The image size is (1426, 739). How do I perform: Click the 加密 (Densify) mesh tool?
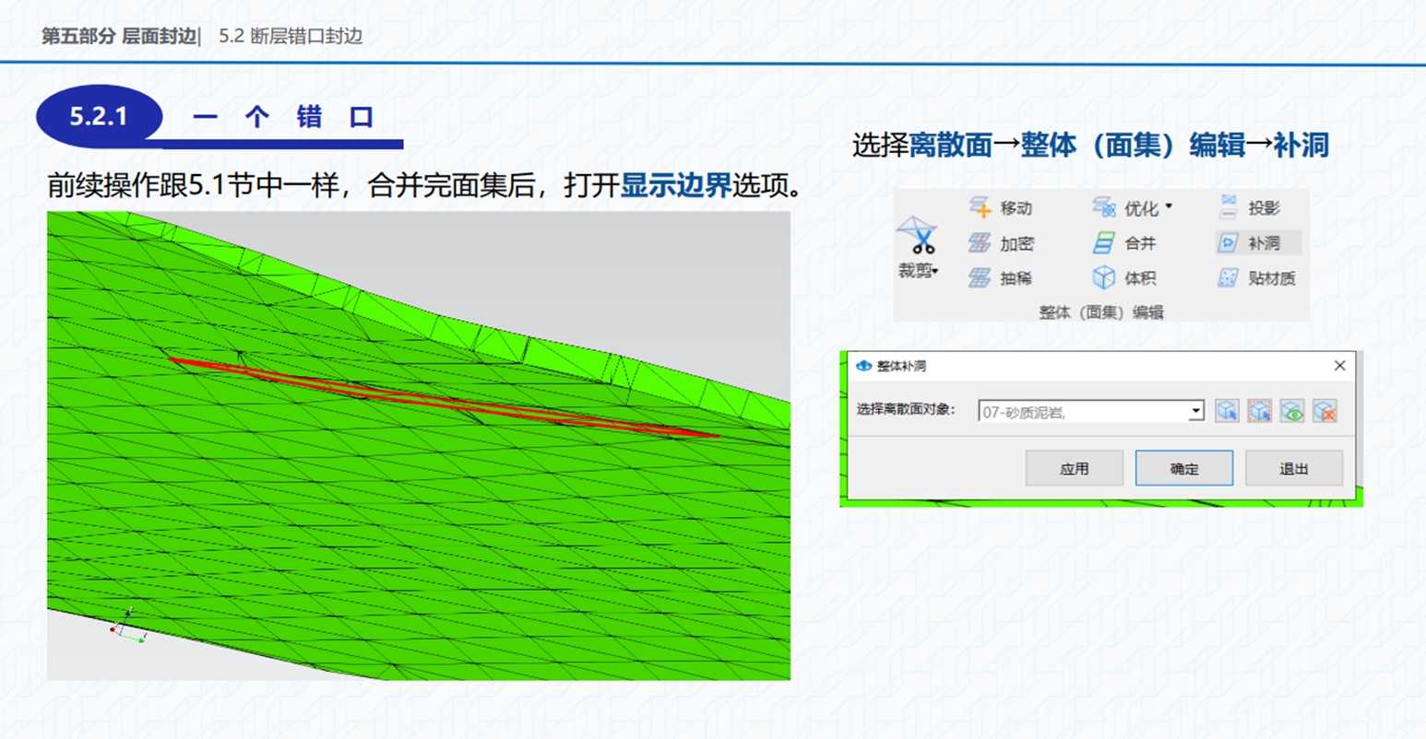pos(1001,243)
